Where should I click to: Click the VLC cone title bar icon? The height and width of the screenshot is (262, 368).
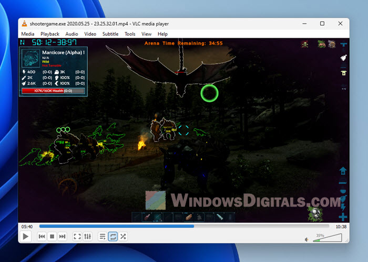point(24,24)
